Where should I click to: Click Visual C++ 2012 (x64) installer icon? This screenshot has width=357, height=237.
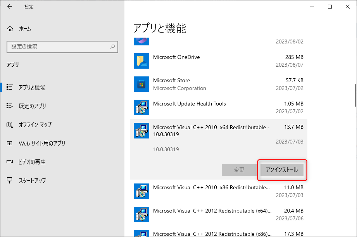coord(141,215)
